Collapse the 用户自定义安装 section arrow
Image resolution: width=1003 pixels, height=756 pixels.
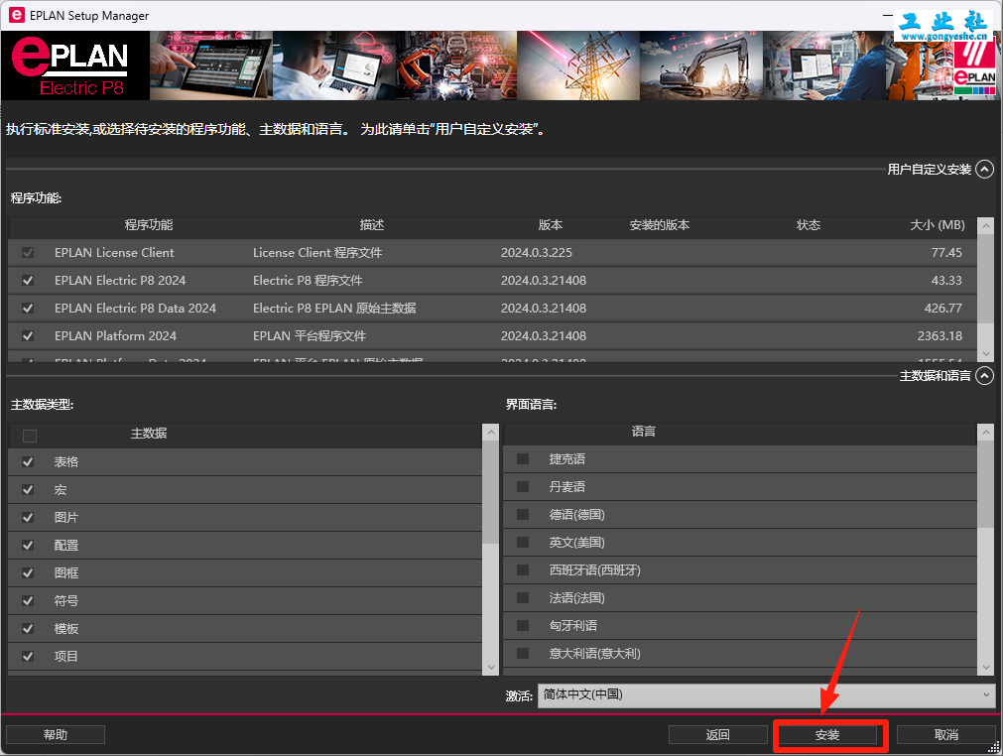pyautogui.click(x=984, y=170)
